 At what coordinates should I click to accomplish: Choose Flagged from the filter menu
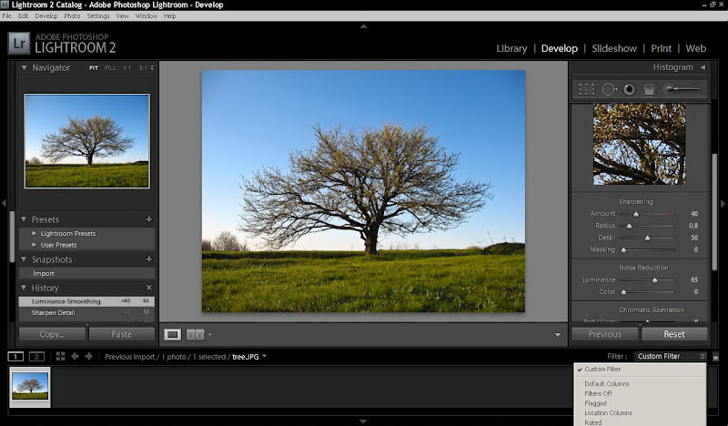(x=596, y=403)
